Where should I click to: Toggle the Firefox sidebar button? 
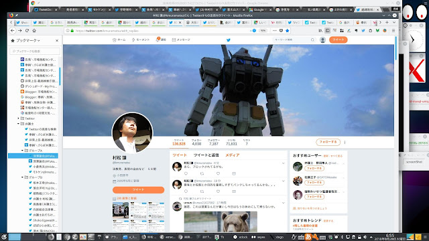tap(328, 31)
